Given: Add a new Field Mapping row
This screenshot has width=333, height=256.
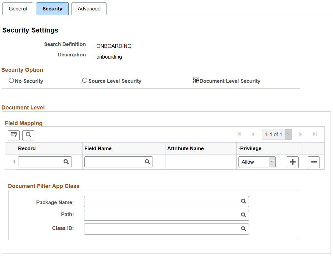Looking at the screenshot, I should tap(292, 162).
